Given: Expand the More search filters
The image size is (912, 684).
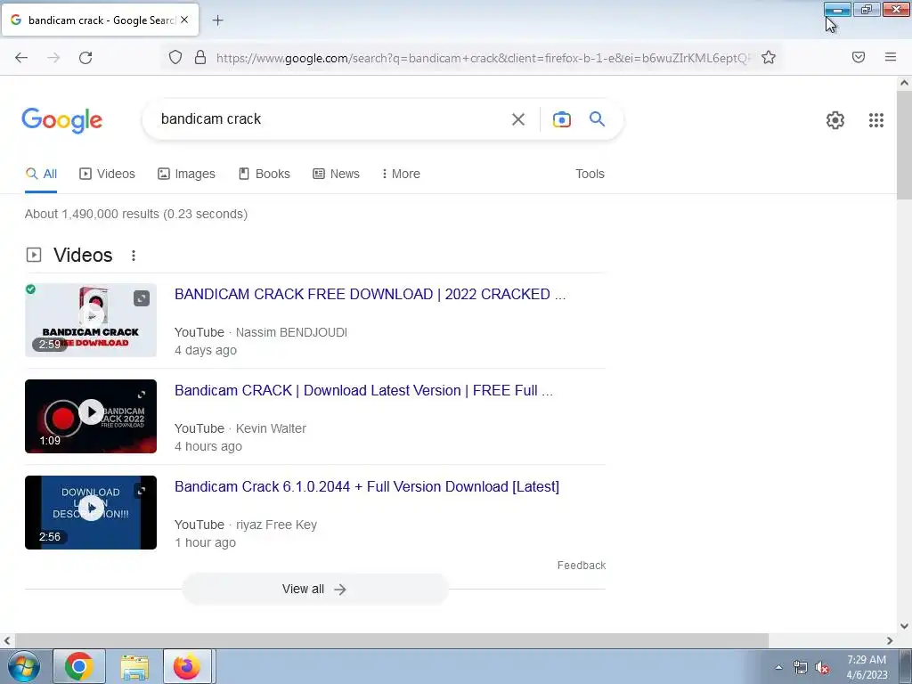Looking at the screenshot, I should [401, 174].
